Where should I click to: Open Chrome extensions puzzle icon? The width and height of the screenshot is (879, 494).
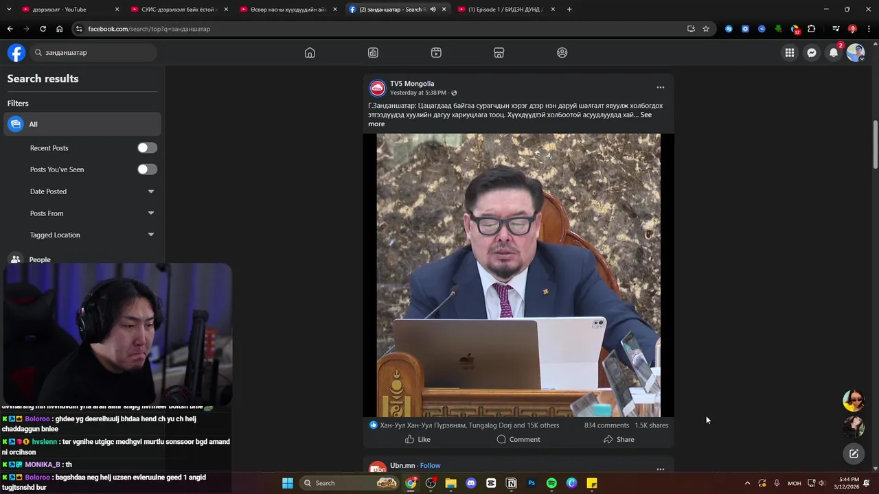coord(811,29)
